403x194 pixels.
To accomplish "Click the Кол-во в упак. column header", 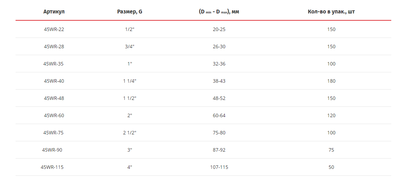I will coord(331,12).
